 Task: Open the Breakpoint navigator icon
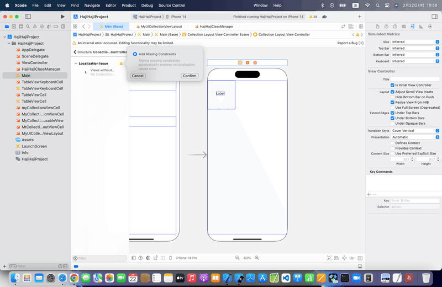(x=56, y=26)
